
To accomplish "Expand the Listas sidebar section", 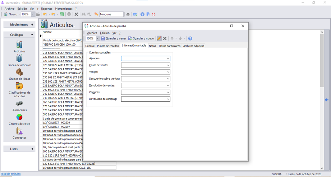I will coord(19,149).
